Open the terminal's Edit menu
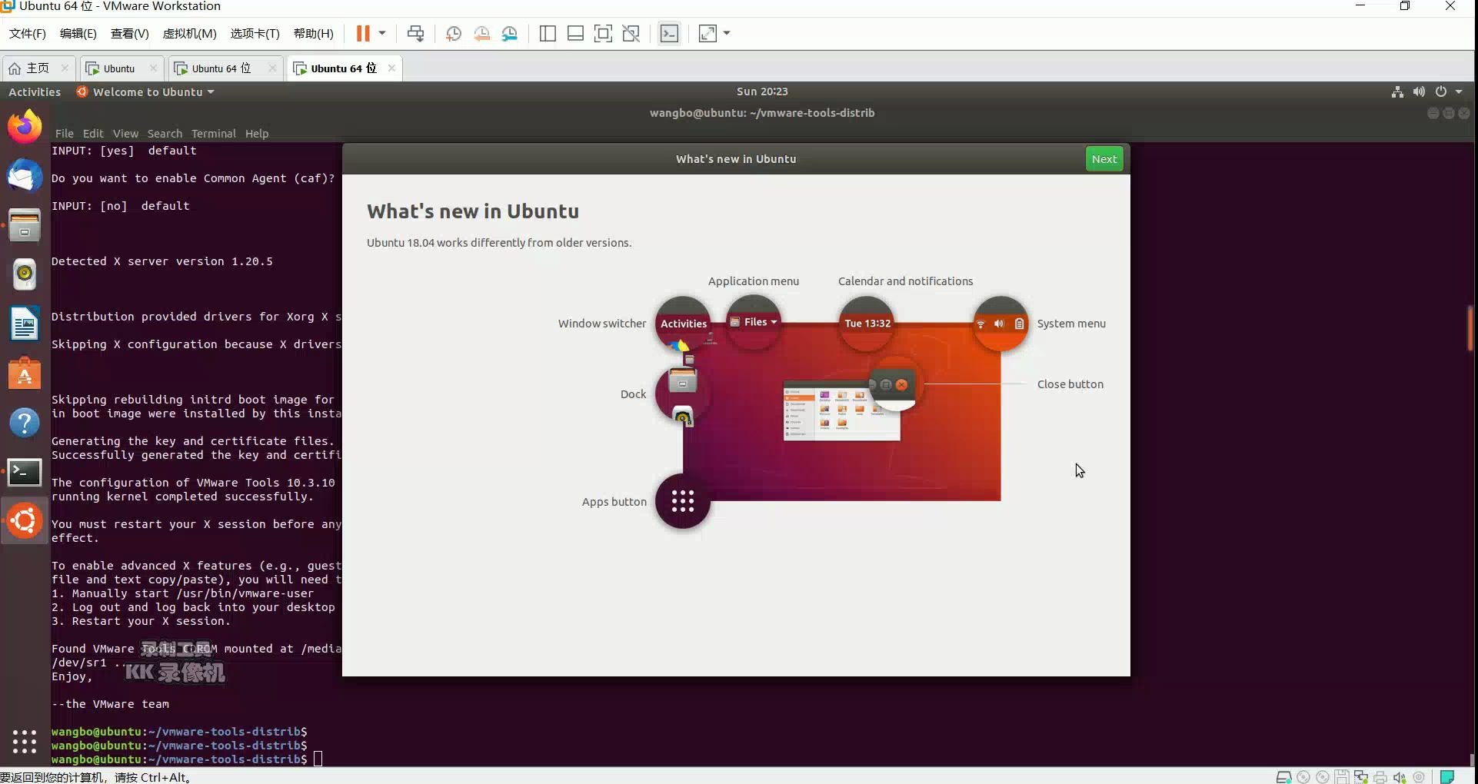This screenshot has height=784, width=1478. (x=93, y=134)
